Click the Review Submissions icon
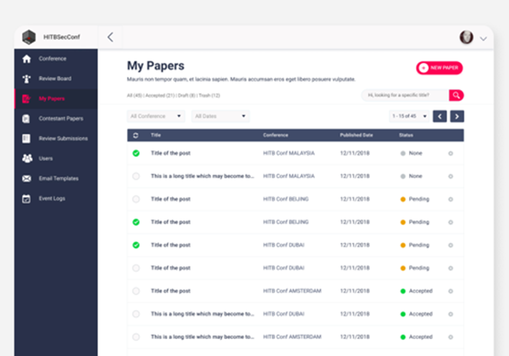The height and width of the screenshot is (356, 509). point(26,139)
